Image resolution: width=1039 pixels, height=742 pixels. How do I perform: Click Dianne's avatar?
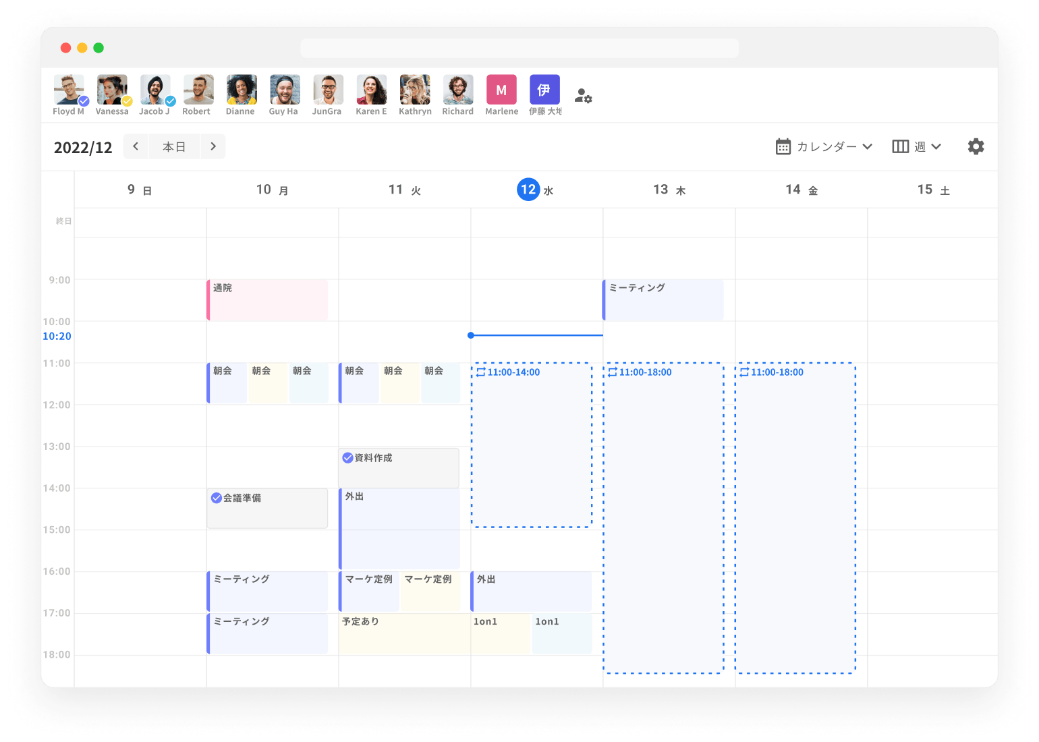pos(241,89)
